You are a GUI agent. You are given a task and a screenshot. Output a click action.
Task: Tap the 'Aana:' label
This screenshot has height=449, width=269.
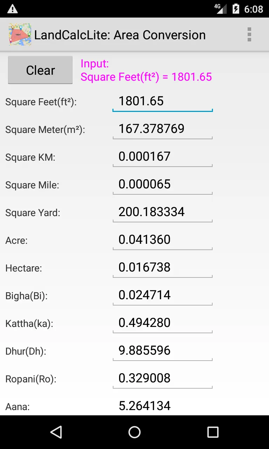[18, 407]
